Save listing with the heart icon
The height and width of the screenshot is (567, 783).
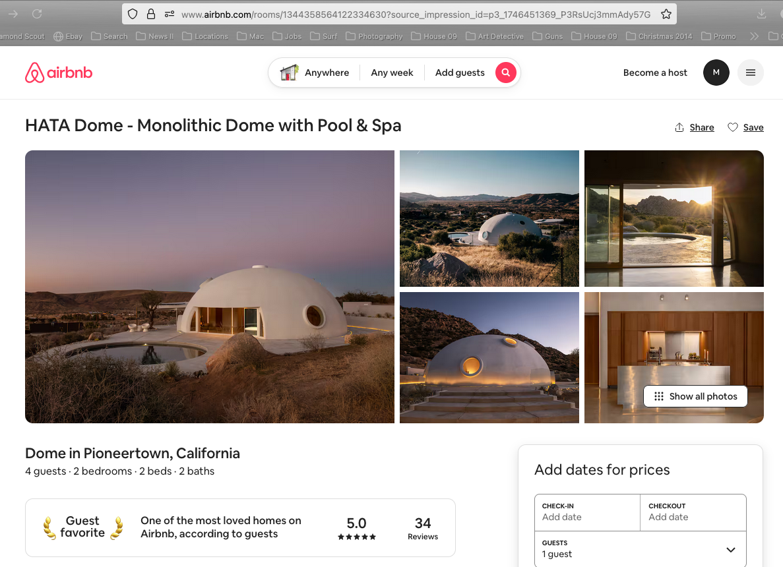(733, 127)
